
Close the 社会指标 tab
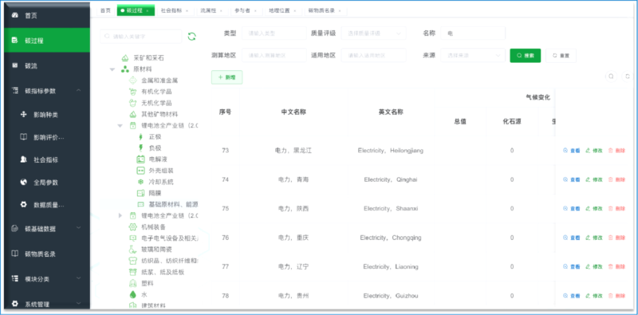click(187, 11)
